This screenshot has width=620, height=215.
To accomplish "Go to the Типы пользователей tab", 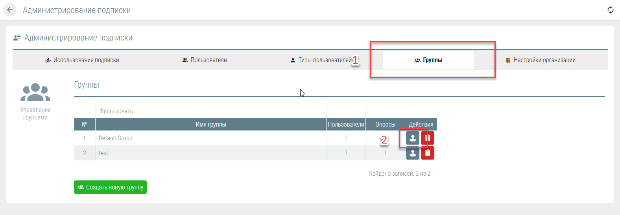I will [321, 60].
